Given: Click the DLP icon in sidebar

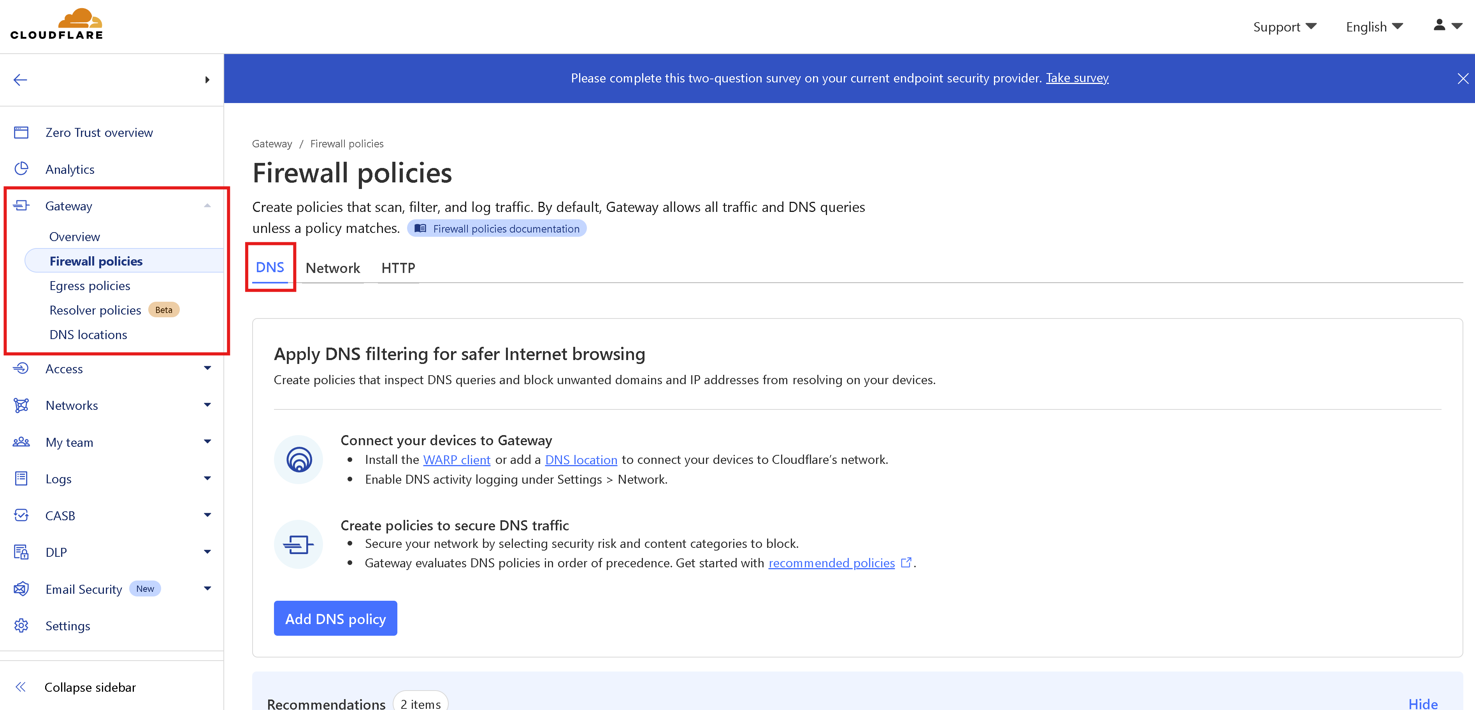Looking at the screenshot, I should click(x=21, y=551).
